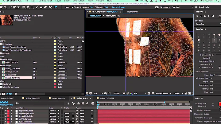Select the Type tool
The width and height of the screenshot is (221, 124).
coord(32,7)
